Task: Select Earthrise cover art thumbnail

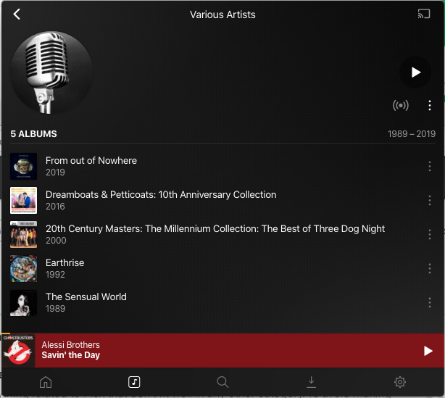Action: pyautogui.click(x=24, y=268)
